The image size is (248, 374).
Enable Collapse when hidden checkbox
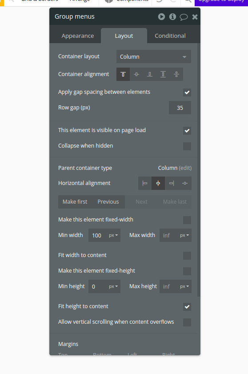coord(187,146)
